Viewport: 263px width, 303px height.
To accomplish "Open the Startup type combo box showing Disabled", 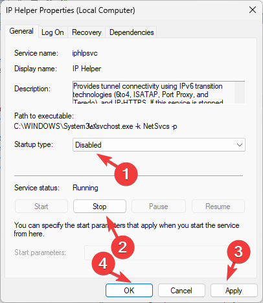I will (x=159, y=145).
